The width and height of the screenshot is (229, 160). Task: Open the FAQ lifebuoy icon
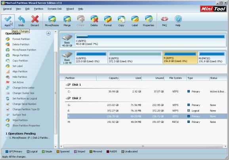click(164, 21)
